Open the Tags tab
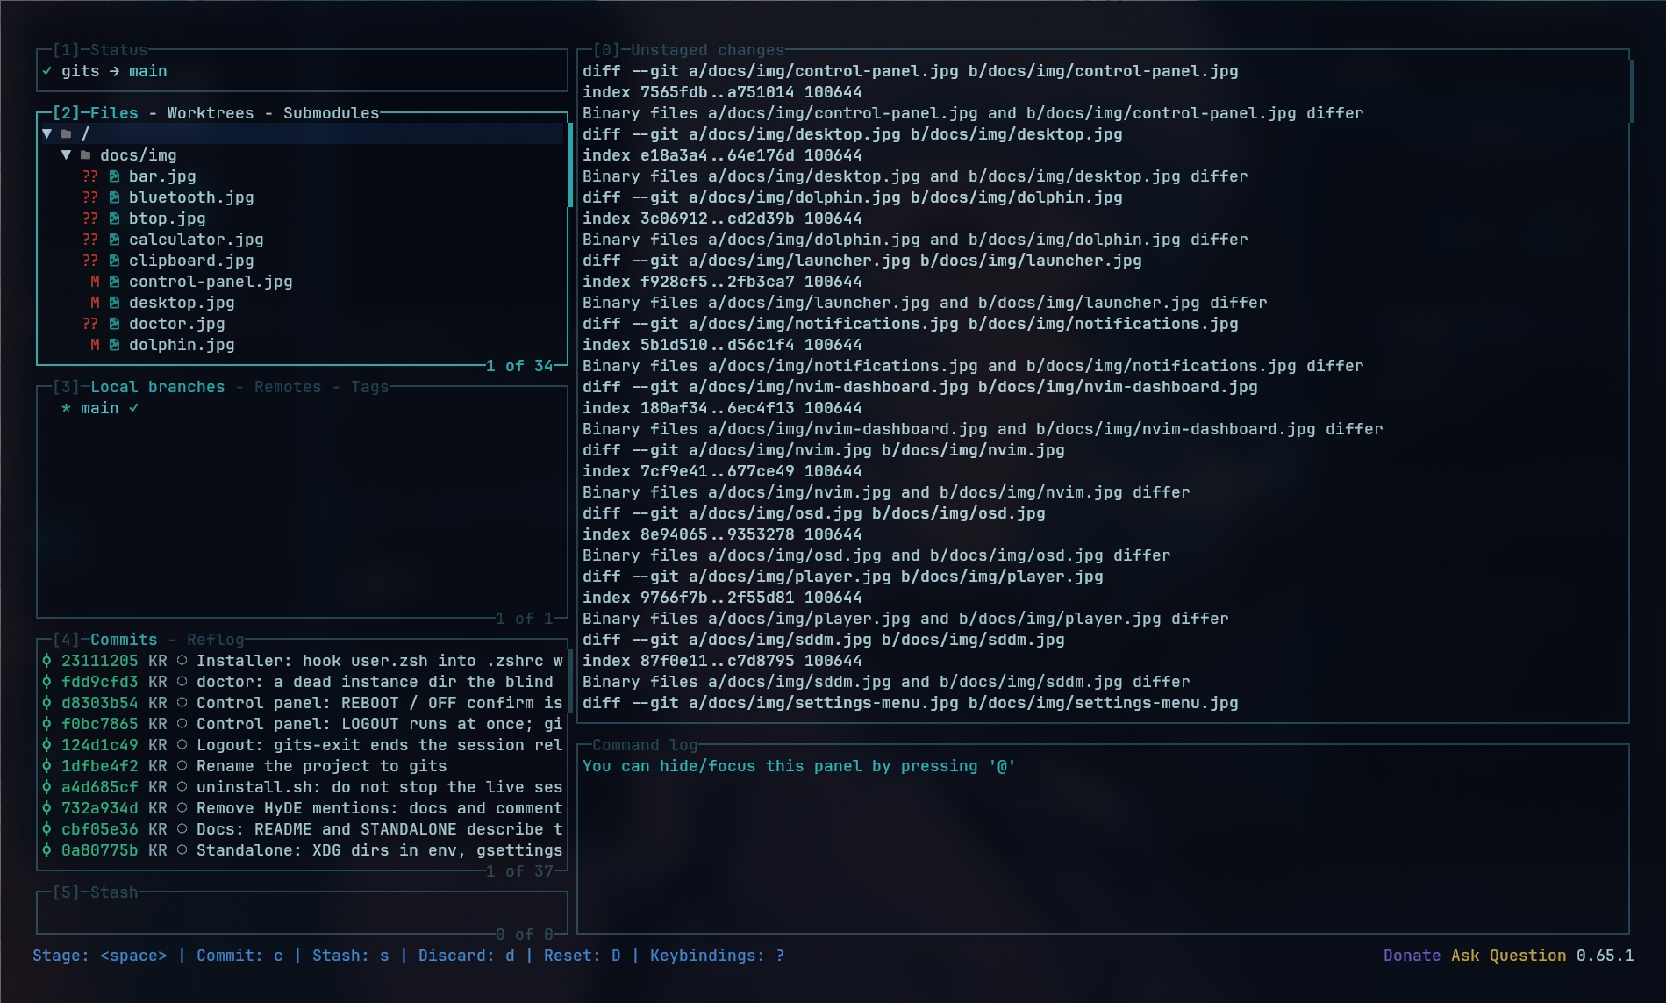The height and width of the screenshot is (1003, 1666). point(369,387)
